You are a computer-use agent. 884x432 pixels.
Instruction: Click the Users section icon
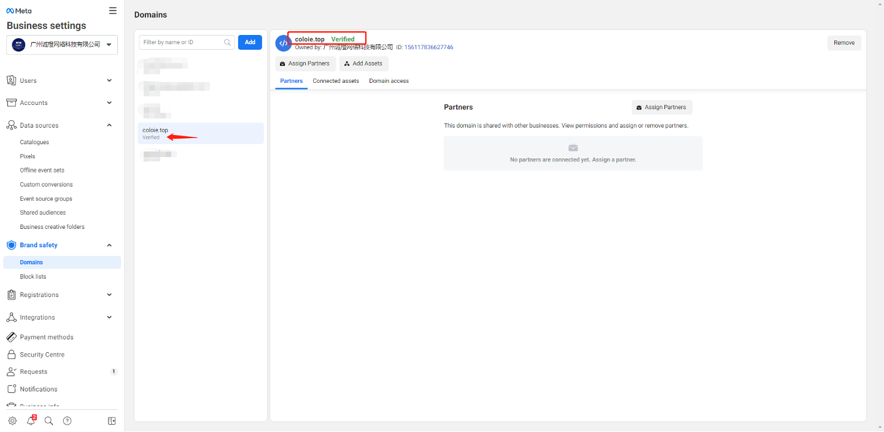pos(11,80)
